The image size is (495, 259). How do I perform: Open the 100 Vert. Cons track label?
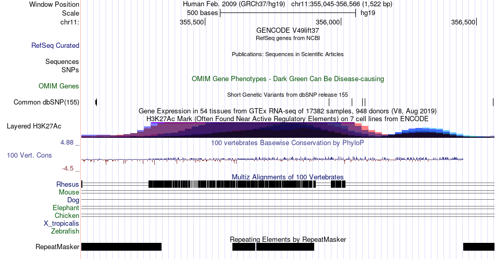click(x=29, y=155)
